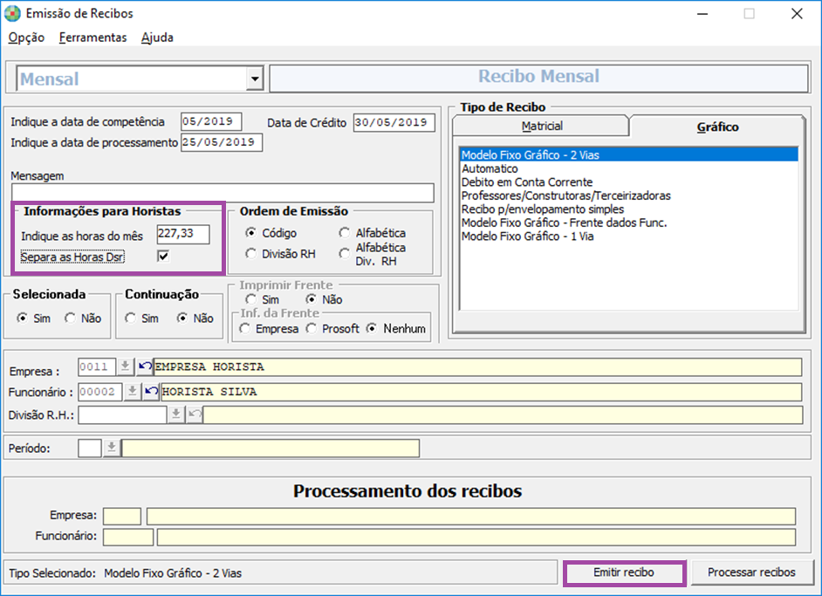This screenshot has height=596, width=822.
Task: Select Alfabética emission order
Action: (x=345, y=232)
